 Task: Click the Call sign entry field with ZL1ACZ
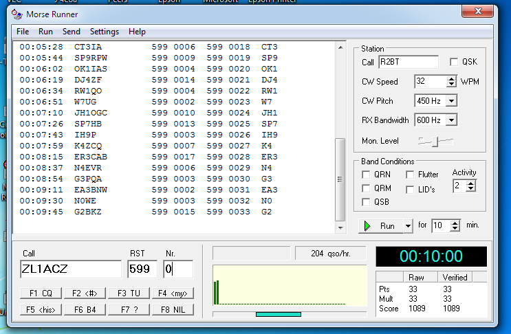point(70,269)
